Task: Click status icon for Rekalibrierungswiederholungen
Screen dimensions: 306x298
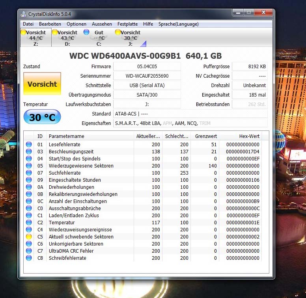Action: 29,194
